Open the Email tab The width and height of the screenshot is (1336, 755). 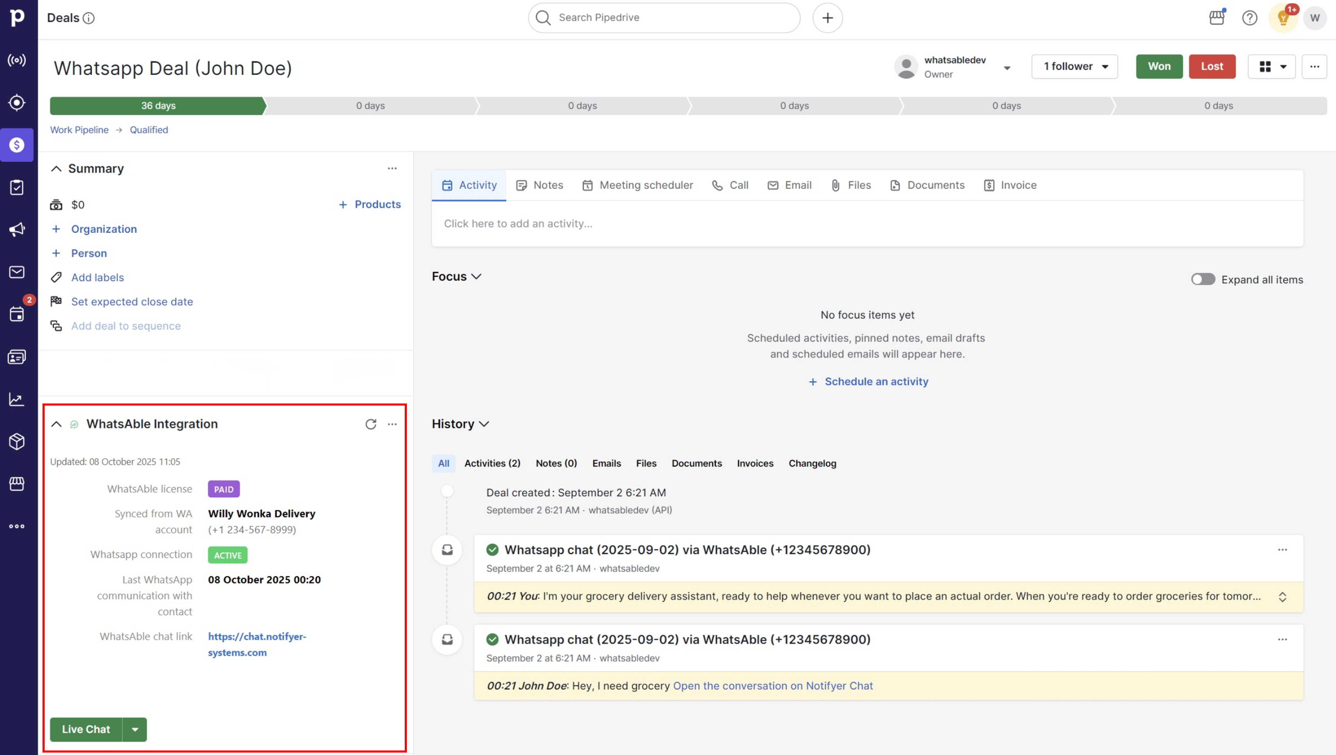789,185
